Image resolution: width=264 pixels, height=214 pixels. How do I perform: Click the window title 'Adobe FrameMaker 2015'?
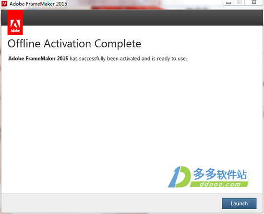[38, 4]
